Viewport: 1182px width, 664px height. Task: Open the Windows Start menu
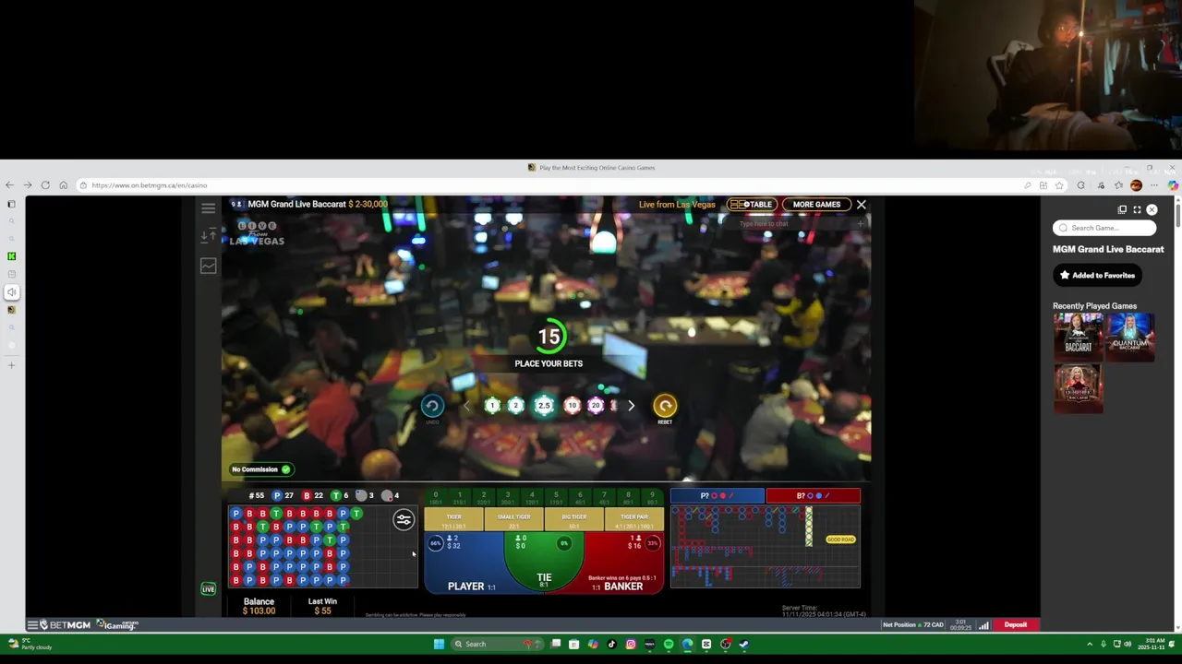(439, 644)
